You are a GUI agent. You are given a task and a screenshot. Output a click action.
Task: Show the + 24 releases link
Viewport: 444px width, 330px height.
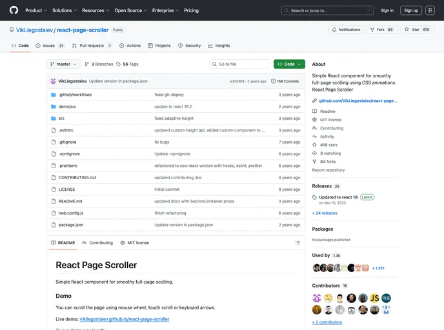click(x=325, y=213)
